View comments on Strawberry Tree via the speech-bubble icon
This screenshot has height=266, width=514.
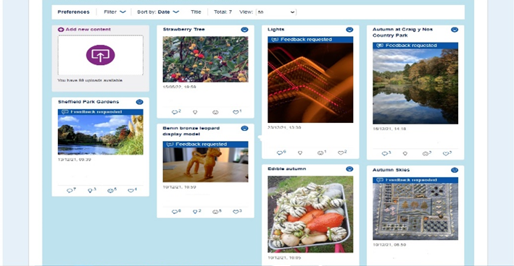tap(175, 112)
